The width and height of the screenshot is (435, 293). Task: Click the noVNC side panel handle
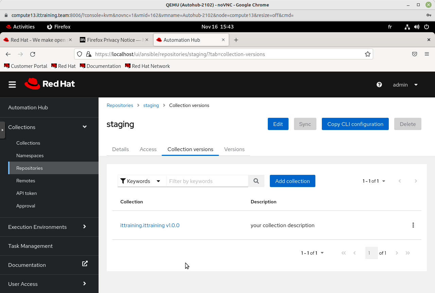click(2, 130)
